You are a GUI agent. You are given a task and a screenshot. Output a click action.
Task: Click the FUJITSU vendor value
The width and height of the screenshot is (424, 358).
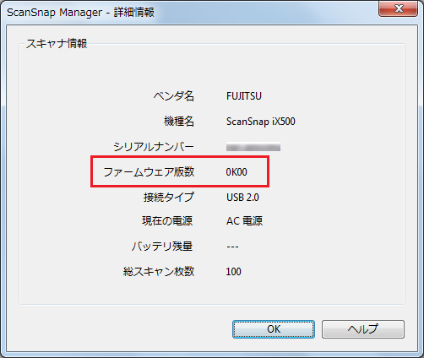point(244,96)
